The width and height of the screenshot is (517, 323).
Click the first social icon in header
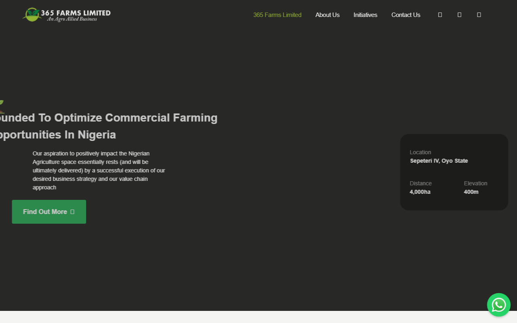440,15
